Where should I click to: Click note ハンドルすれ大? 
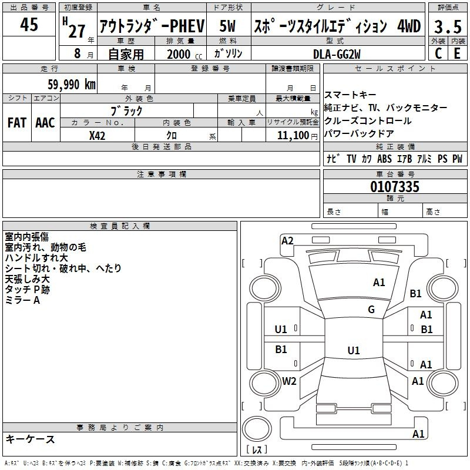(x=36, y=258)
